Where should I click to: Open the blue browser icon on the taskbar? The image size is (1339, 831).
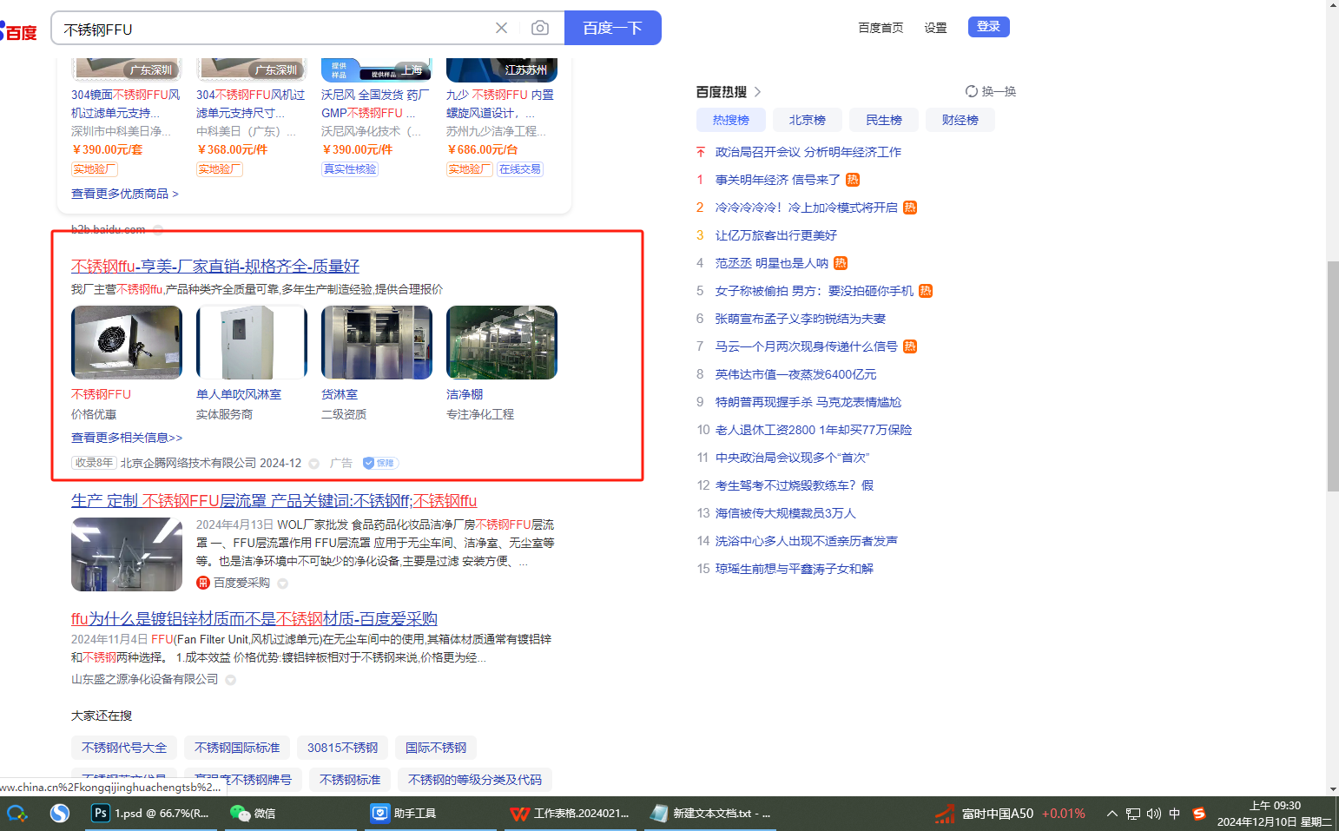point(60,814)
